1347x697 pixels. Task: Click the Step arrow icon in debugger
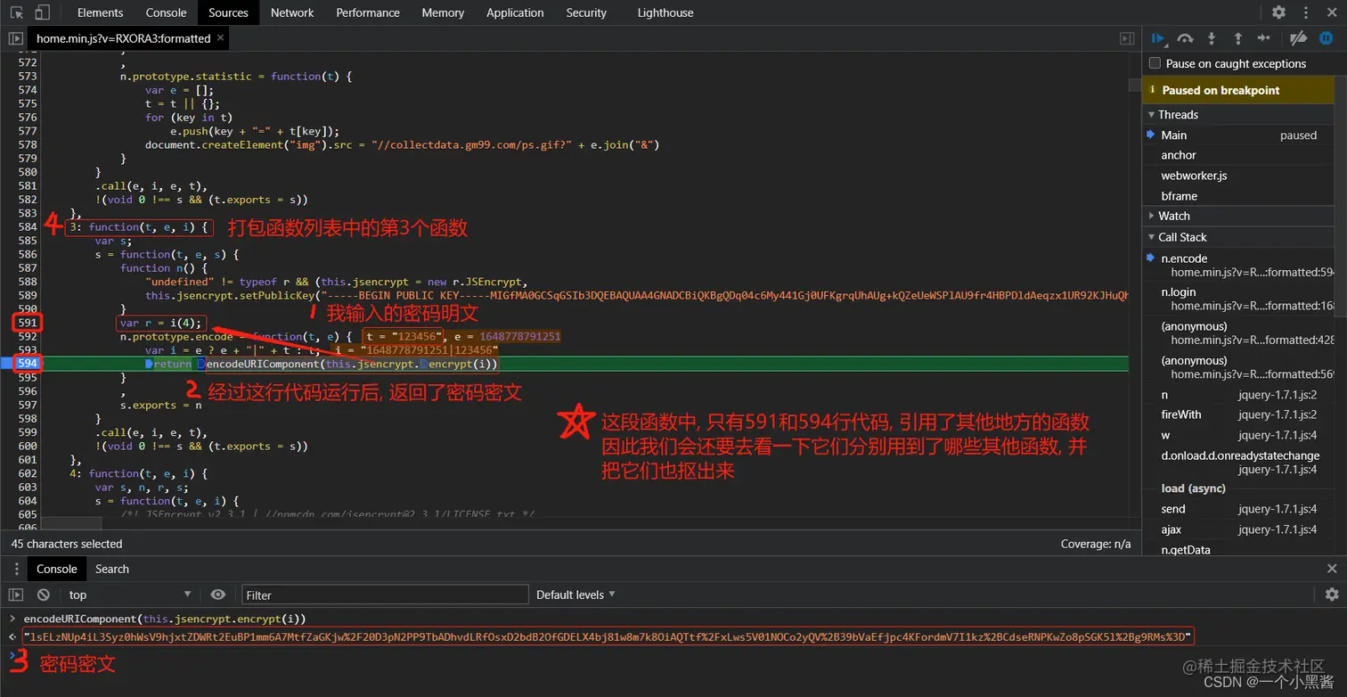(1263, 38)
